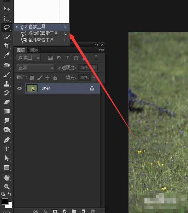Select the Move tool
Image resolution: width=188 pixels, height=213 pixels.
click(x=6, y=9)
